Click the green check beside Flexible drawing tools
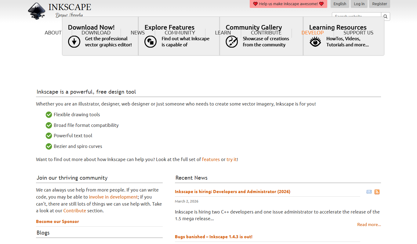The width and height of the screenshot is (417, 244). [49, 115]
